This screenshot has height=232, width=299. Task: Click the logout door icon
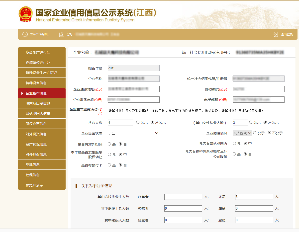pyautogui.click(x=276, y=34)
